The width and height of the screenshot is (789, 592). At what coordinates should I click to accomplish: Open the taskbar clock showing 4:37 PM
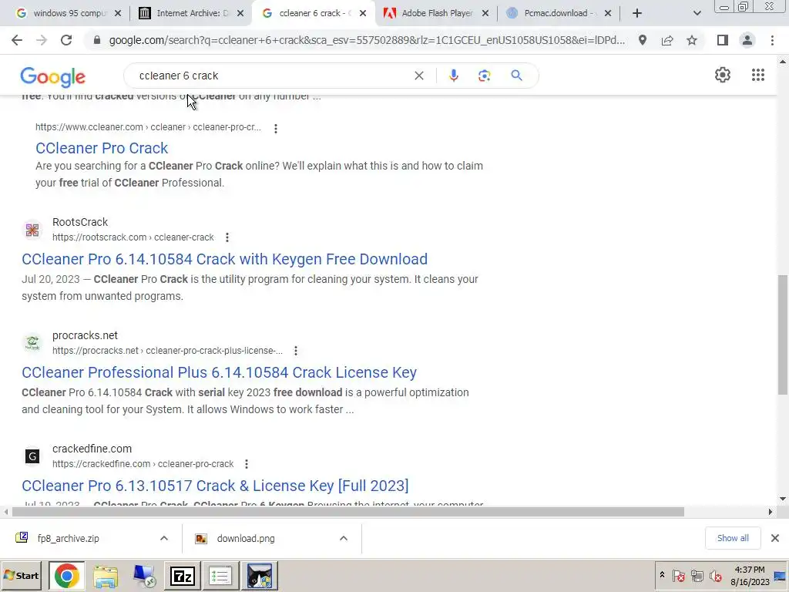[750, 575]
